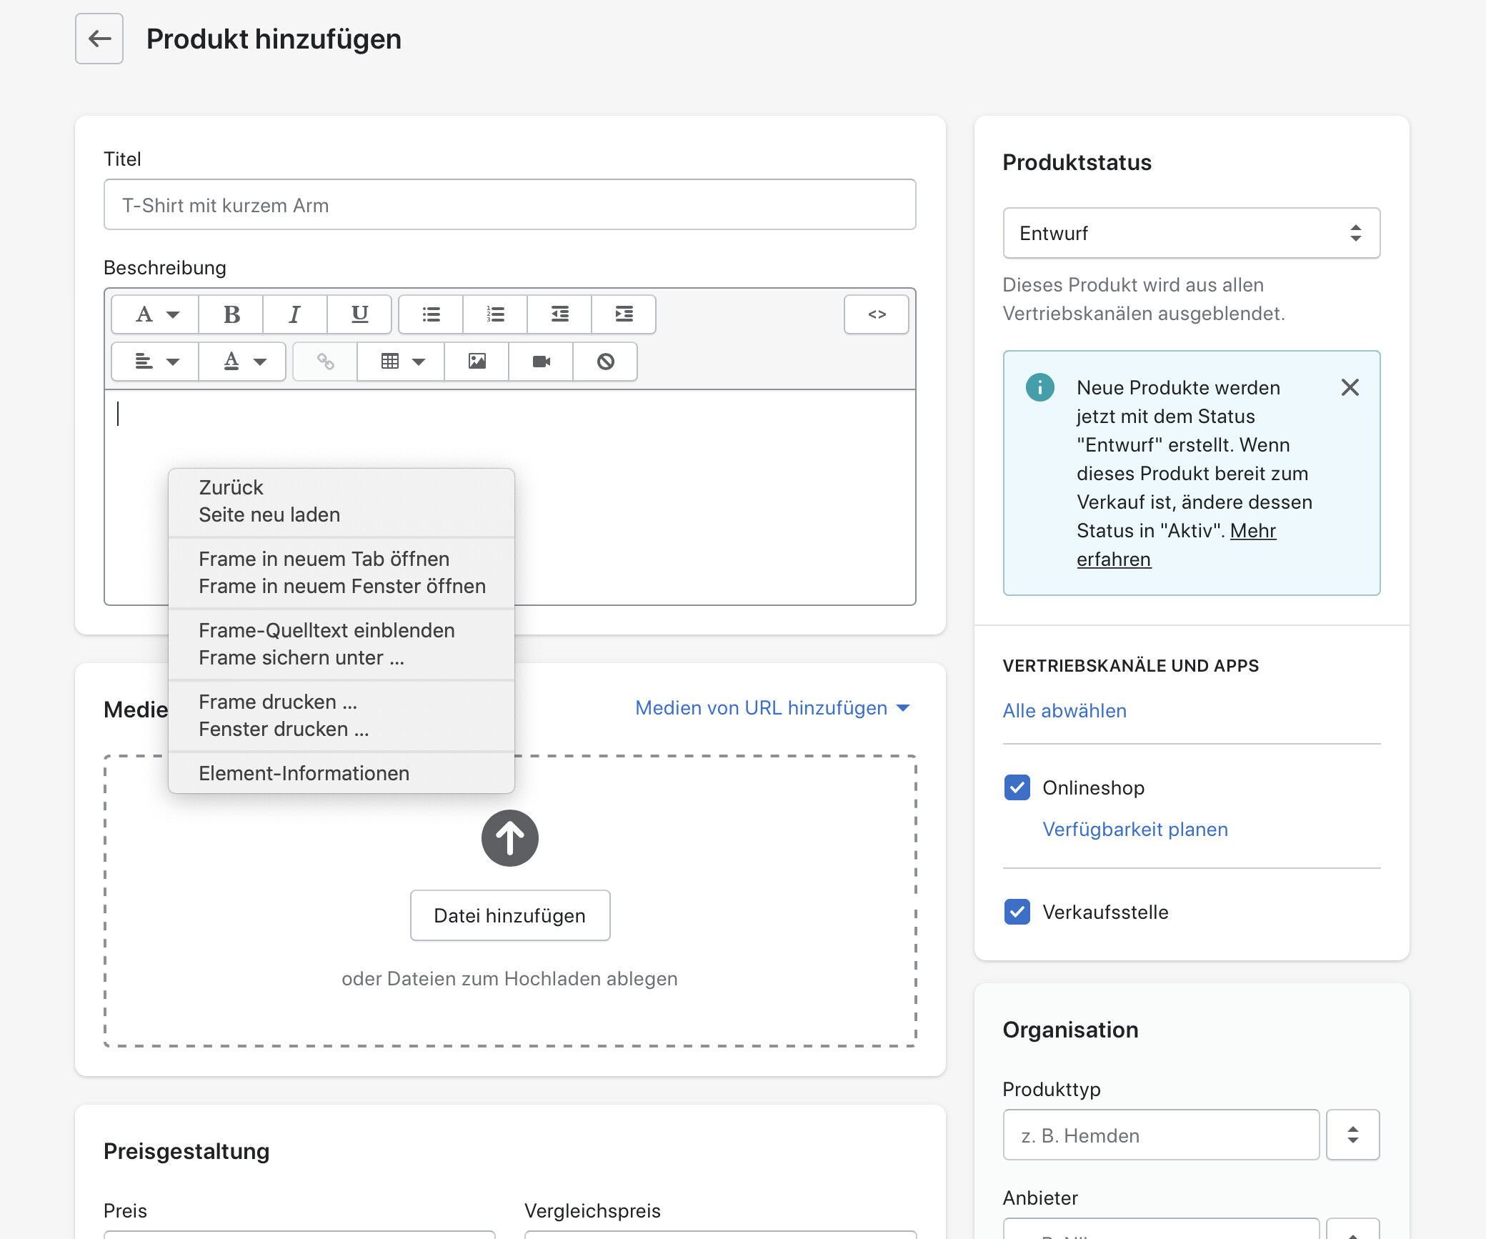This screenshot has height=1239, width=1486.
Task: Open the Produkttyp suggestions stepper
Action: point(1353,1135)
